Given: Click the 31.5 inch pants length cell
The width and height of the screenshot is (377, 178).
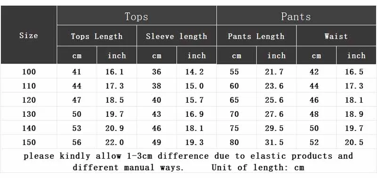Looking at the screenshot, I should pyautogui.click(x=274, y=142).
